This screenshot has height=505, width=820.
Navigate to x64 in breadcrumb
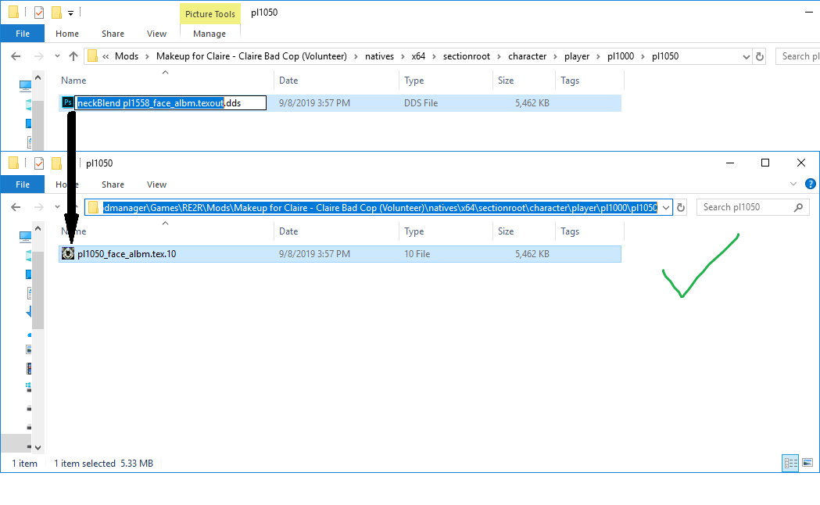pyautogui.click(x=418, y=56)
